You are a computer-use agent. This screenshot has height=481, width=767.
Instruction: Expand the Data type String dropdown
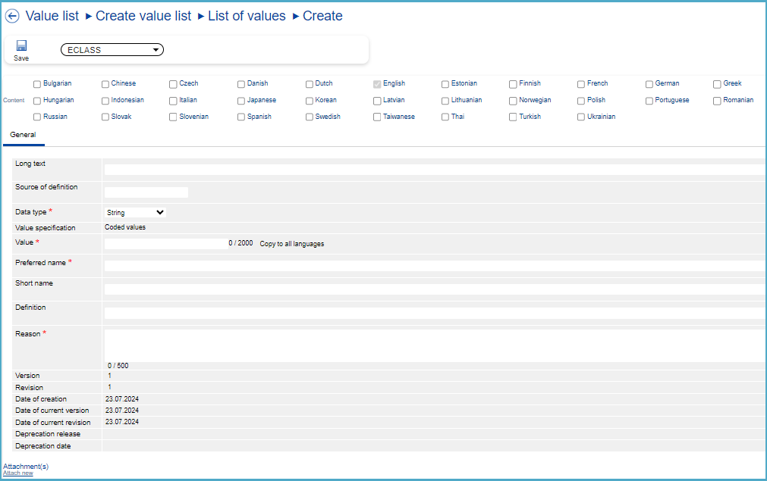click(135, 213)
